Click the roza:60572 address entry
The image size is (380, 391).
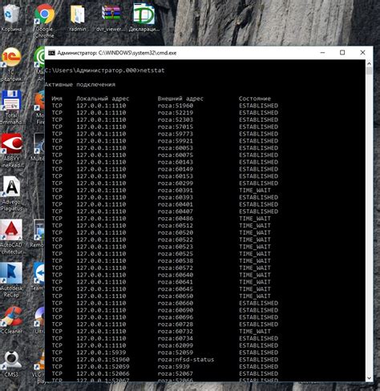tap(176, 268)
